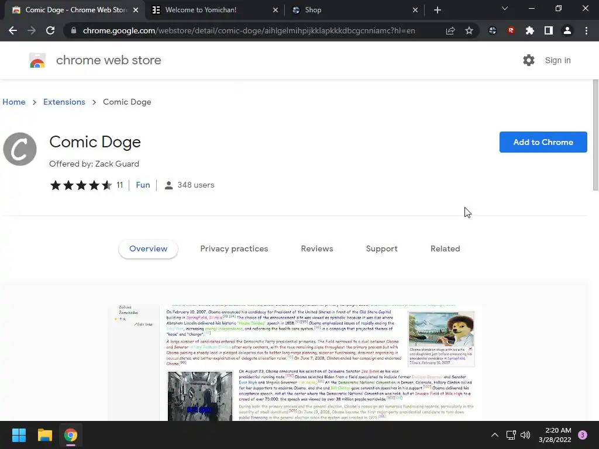Open Chrome's three-dot menu

[x=586, y=30]
